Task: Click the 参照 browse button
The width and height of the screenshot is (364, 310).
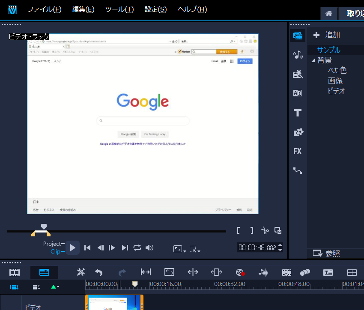Action: (x=326, y=253)
